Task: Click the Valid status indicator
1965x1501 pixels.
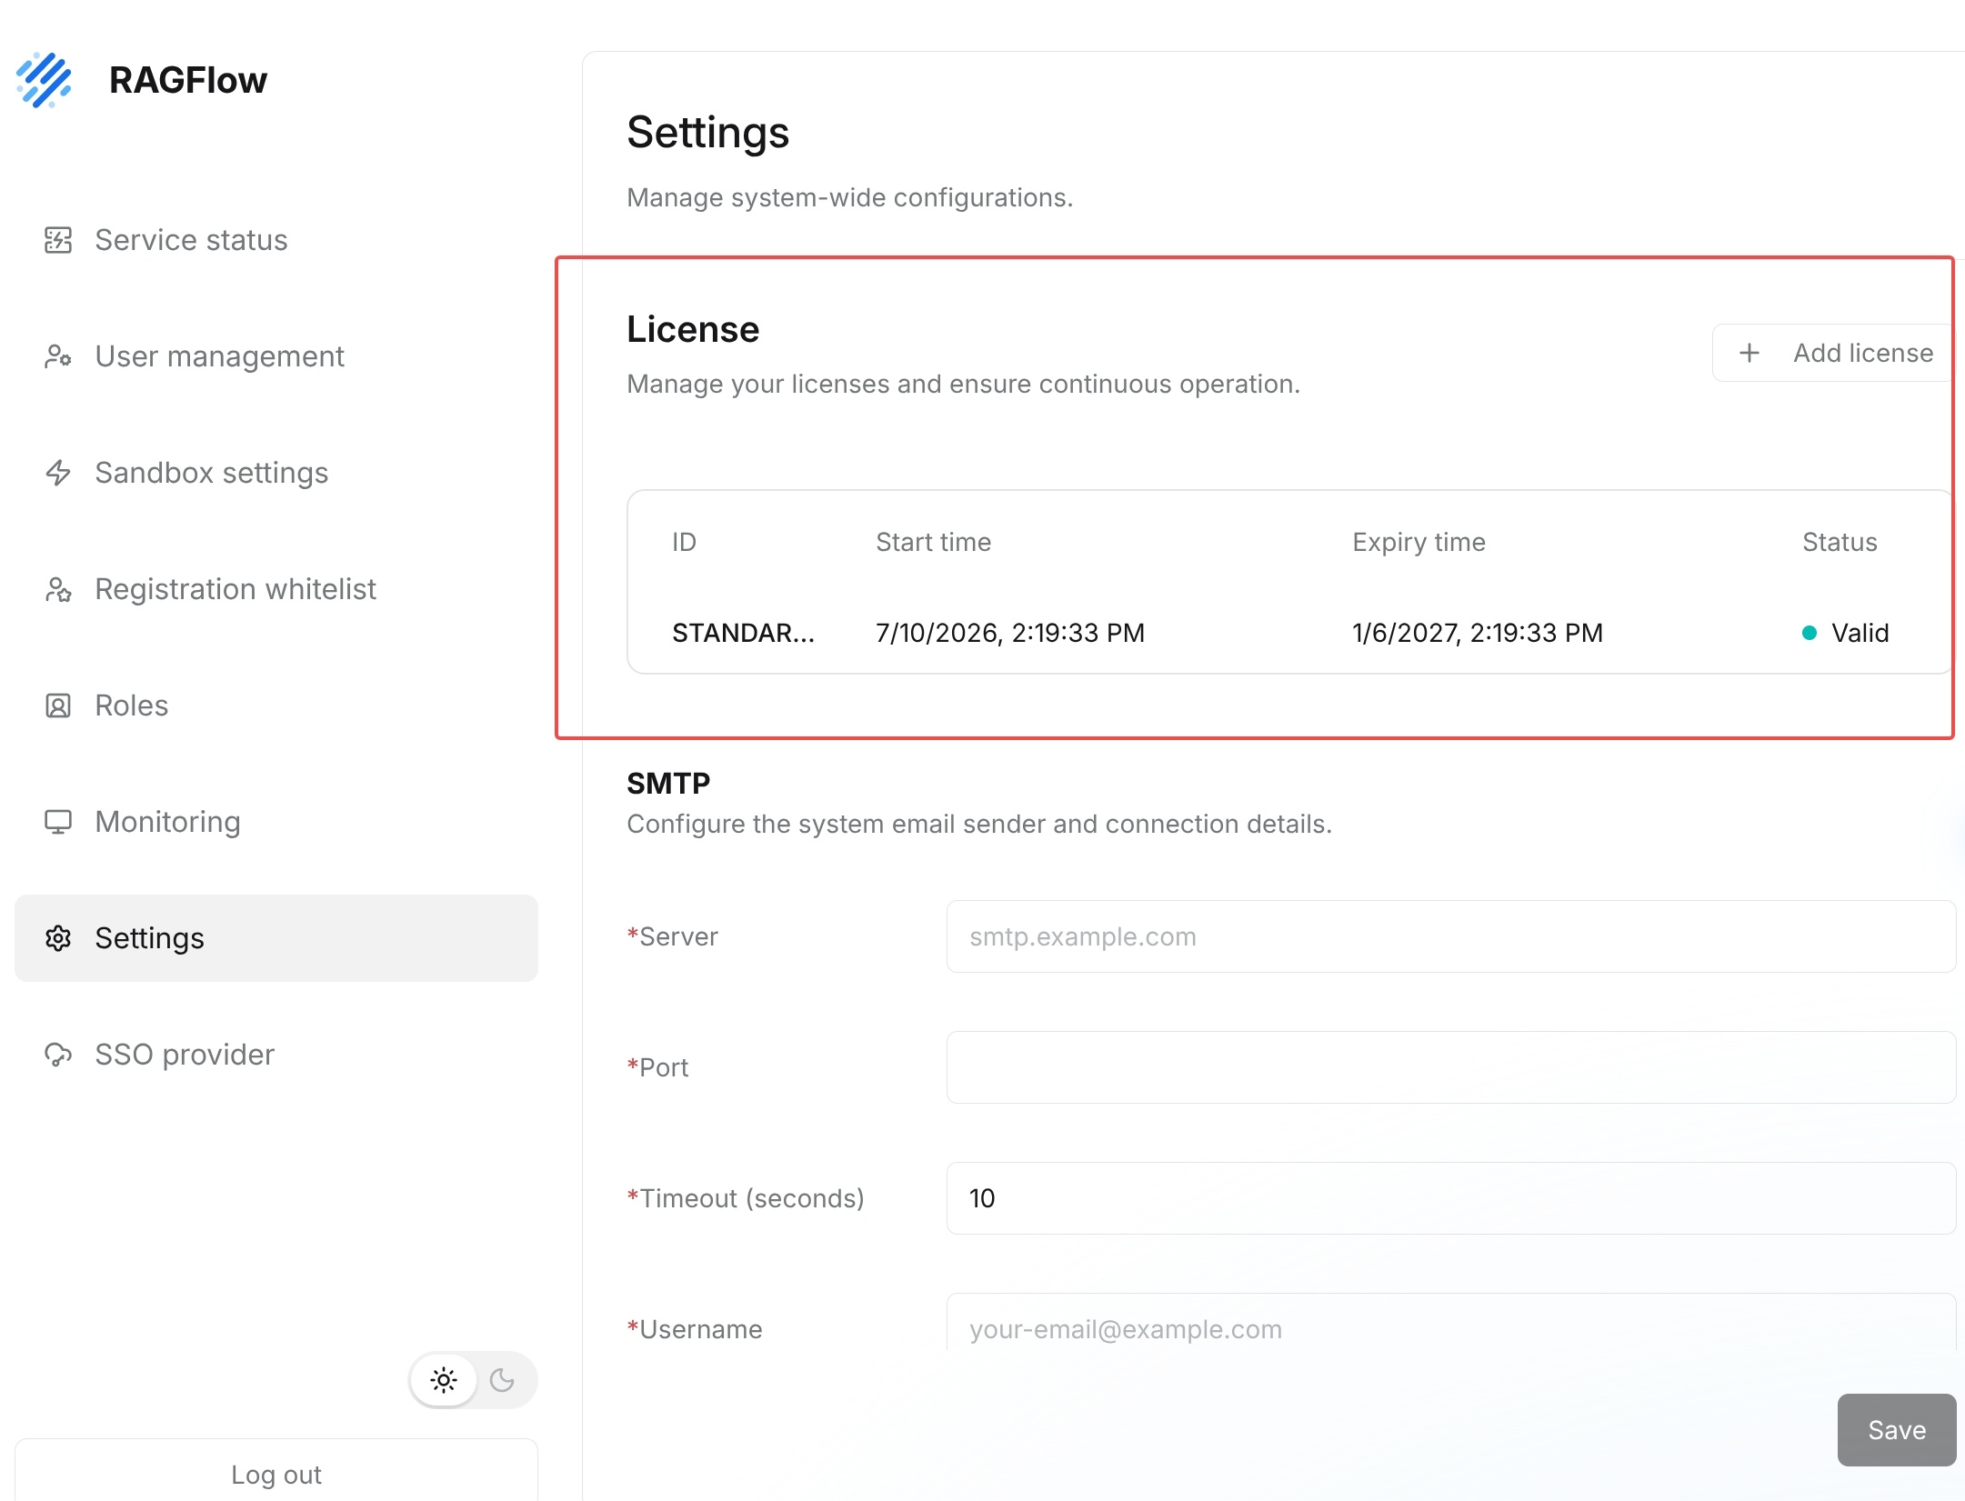Action: (1846, 633)
